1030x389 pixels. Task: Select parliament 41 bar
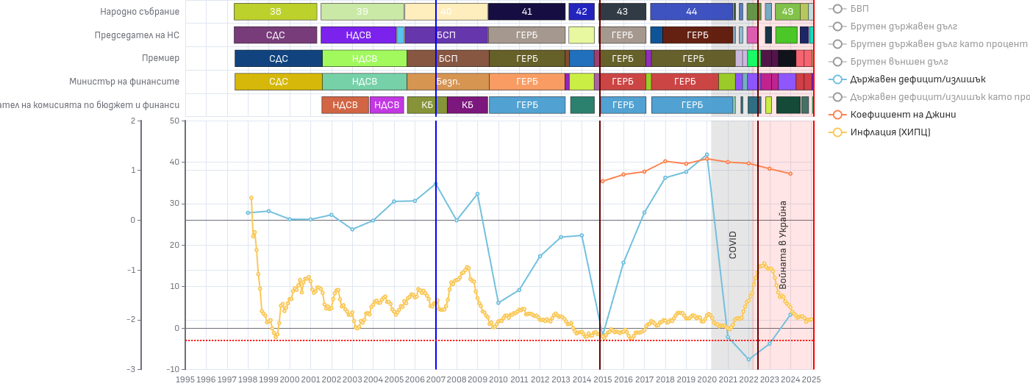tap(527, 12)
